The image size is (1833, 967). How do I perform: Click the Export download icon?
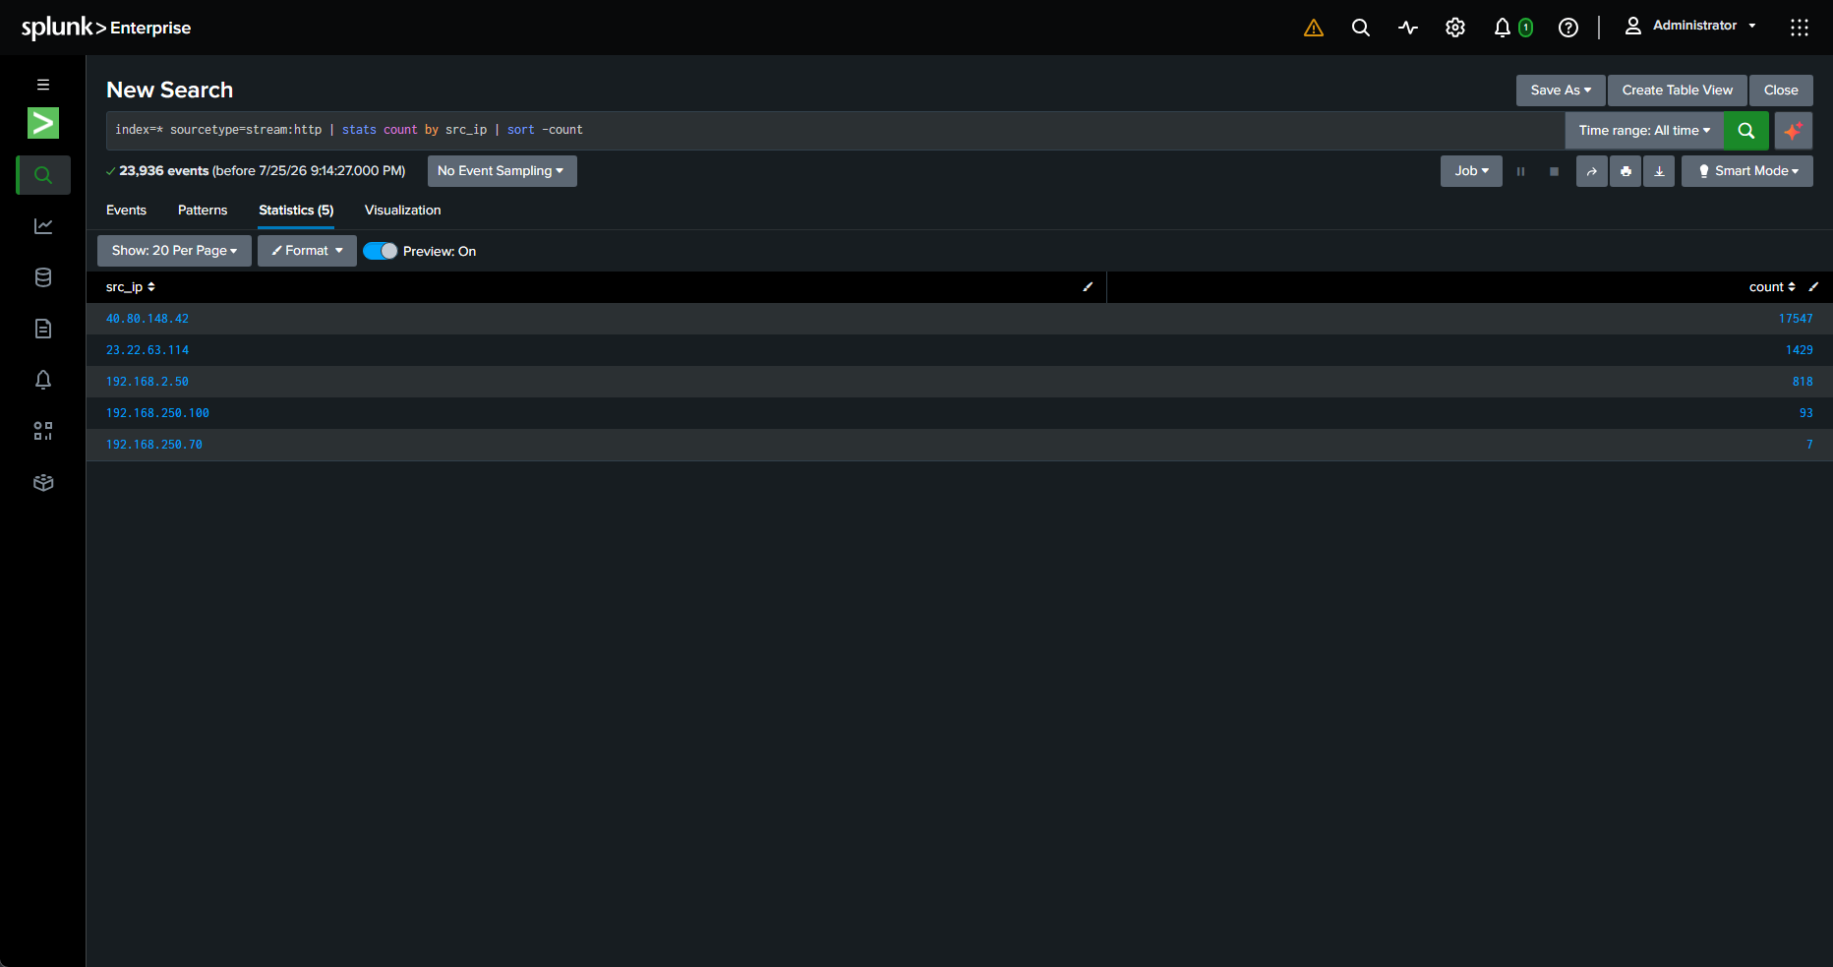pyautogui.click(x=1659, y=171)
